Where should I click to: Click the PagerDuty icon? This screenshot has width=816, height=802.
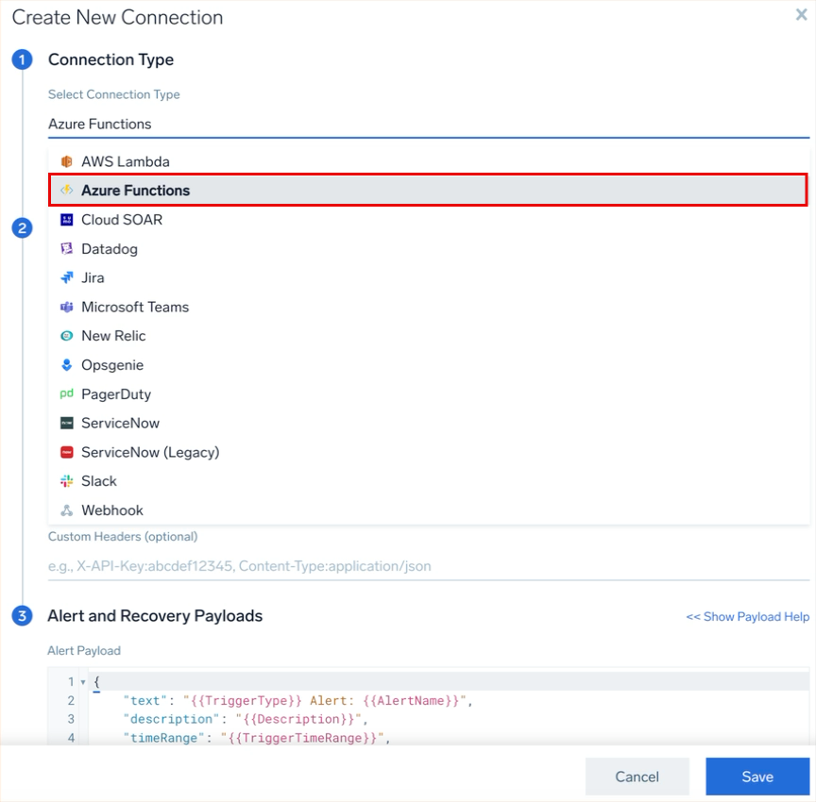point(66,394)
